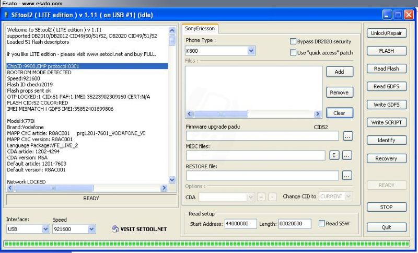Click the VISIT SETOOL.NET house icon
Screen dimensions: 418x253
(115, 229)
